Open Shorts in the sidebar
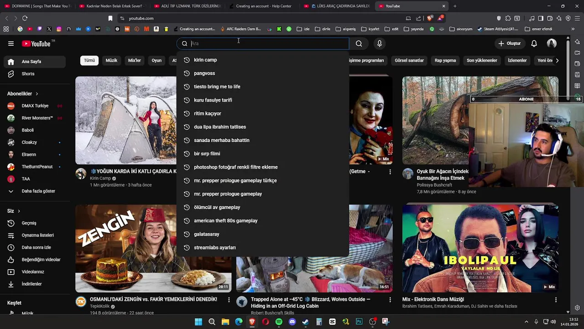This screenshot has width=584, height=329. click(x=35, y=74)
